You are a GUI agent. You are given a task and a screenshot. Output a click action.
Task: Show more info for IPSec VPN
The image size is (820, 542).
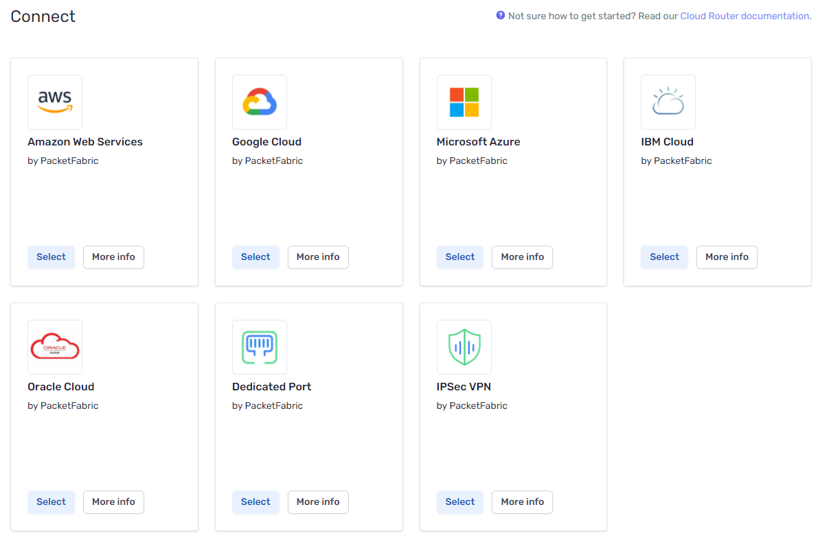[x=522, y=502]
